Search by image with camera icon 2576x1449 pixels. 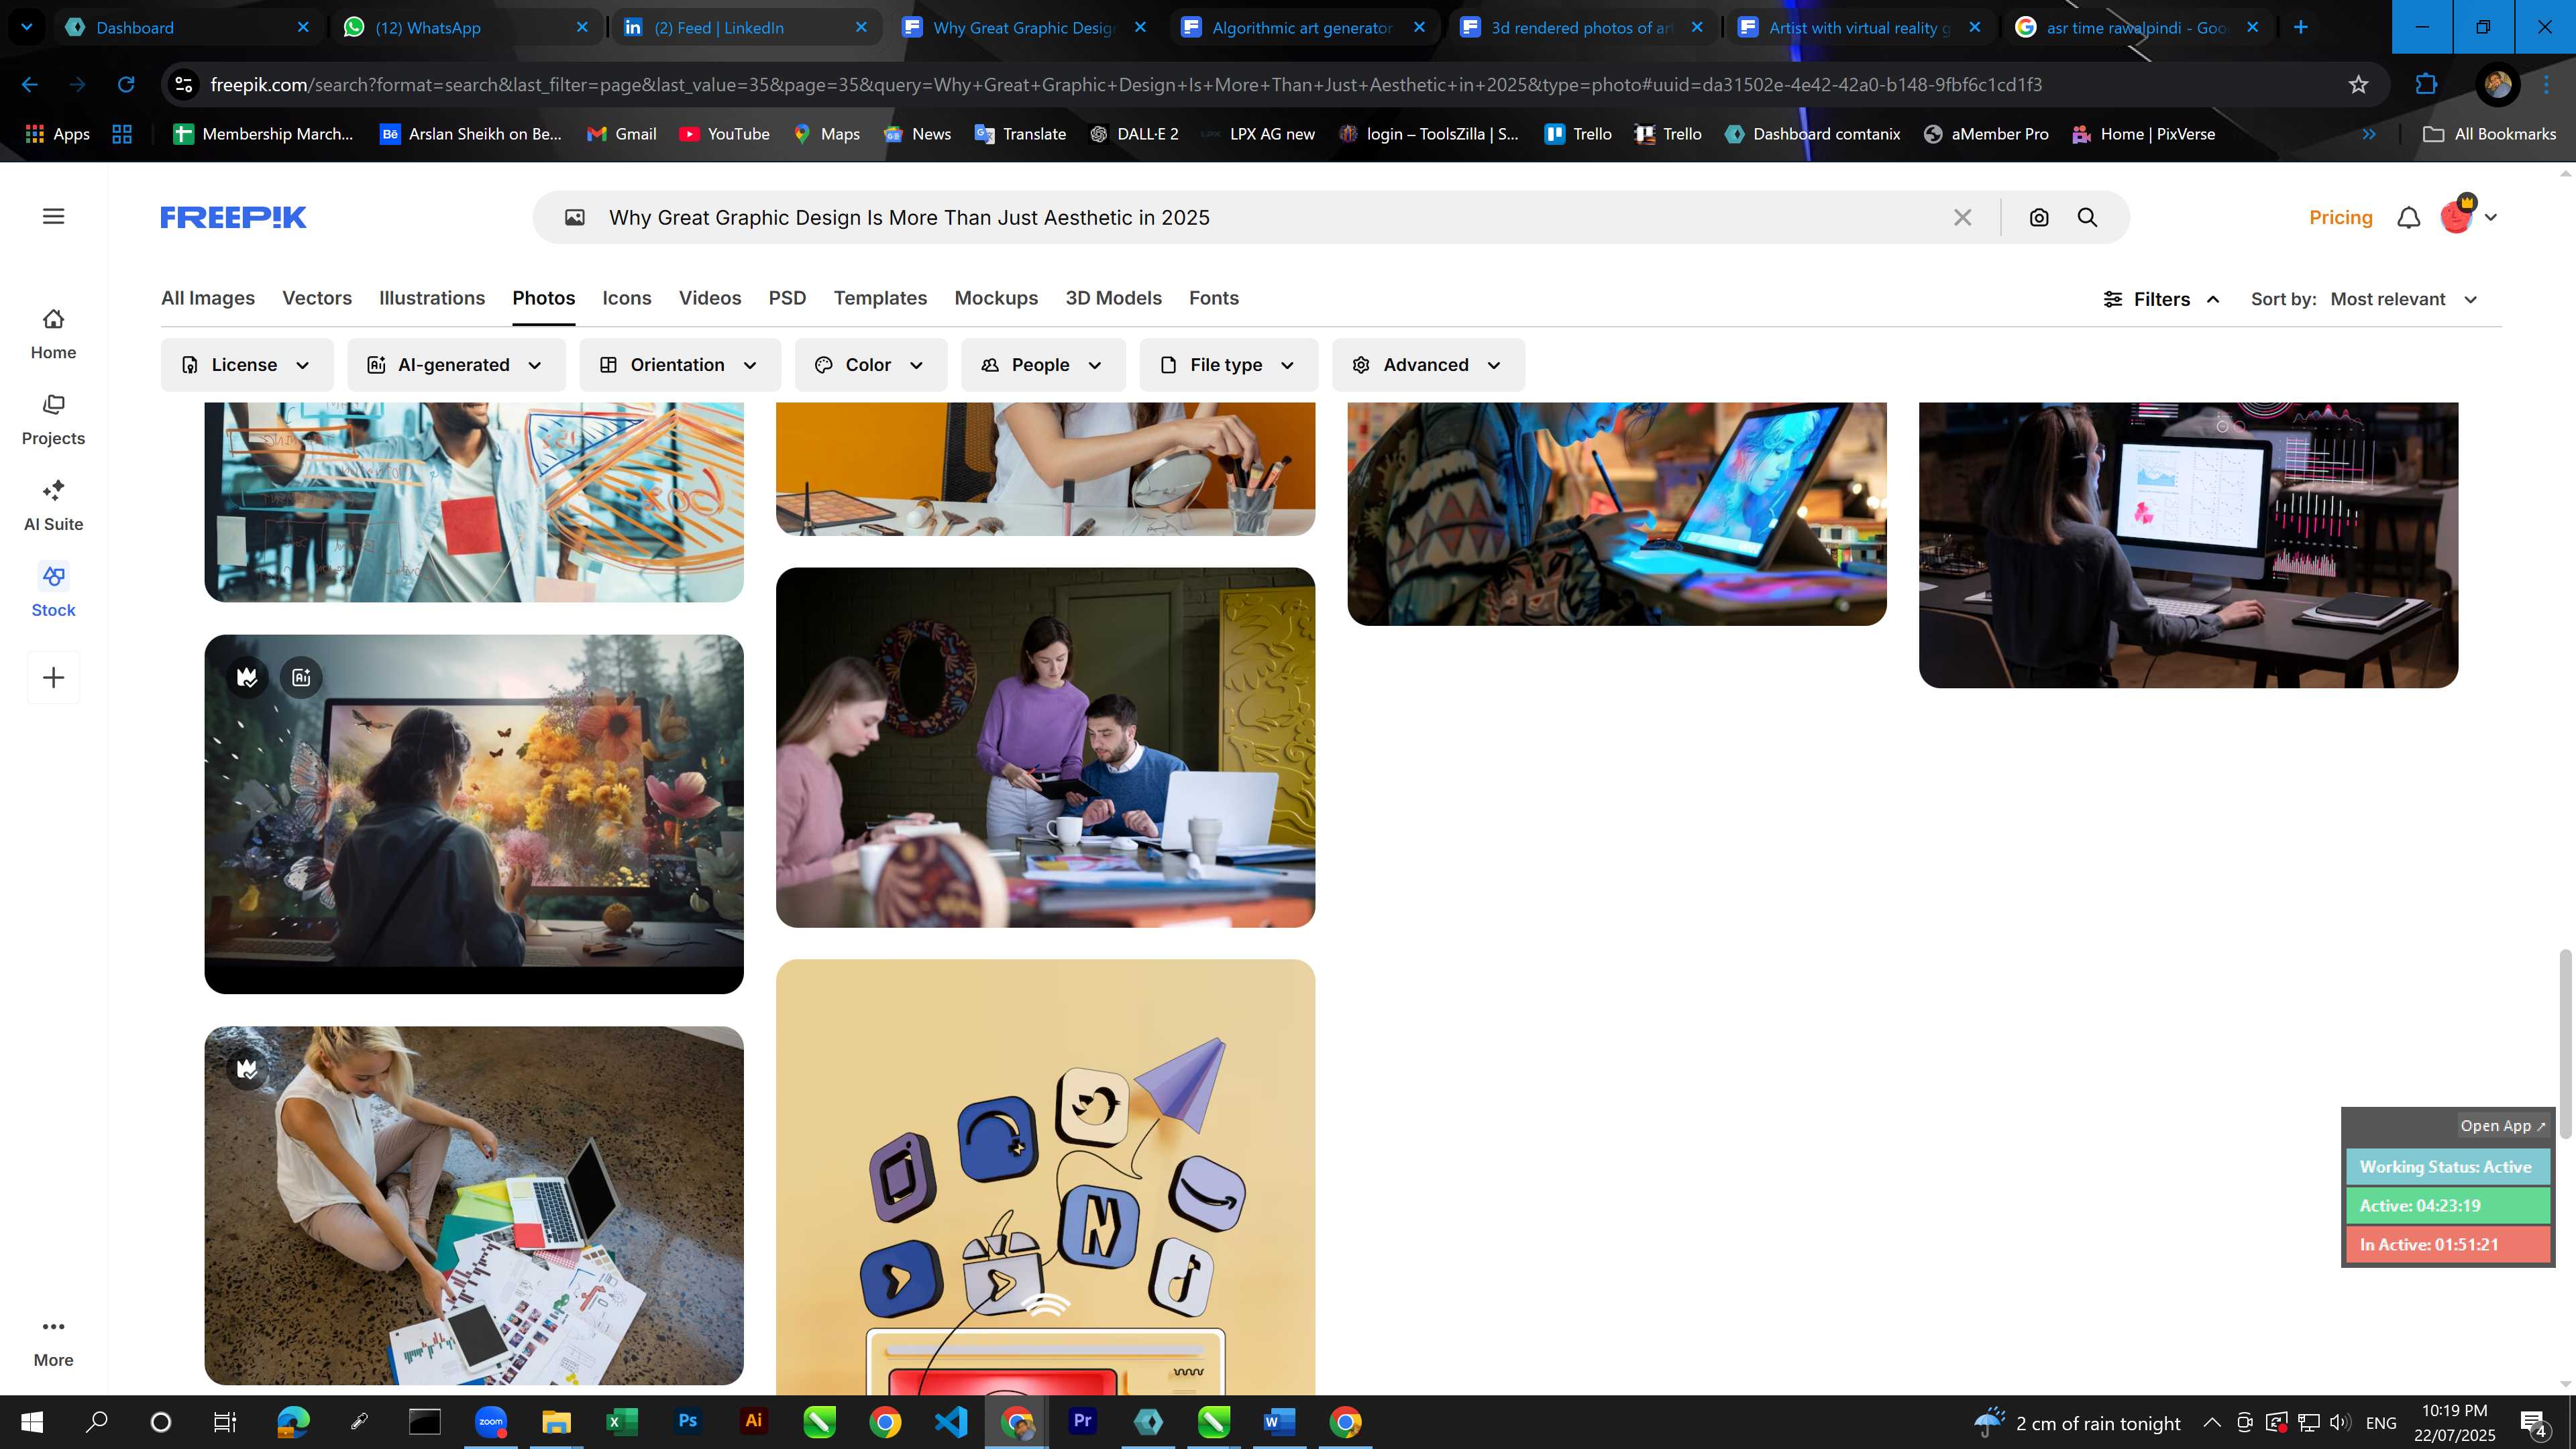pyautogui.click(x=2038, y=217)
